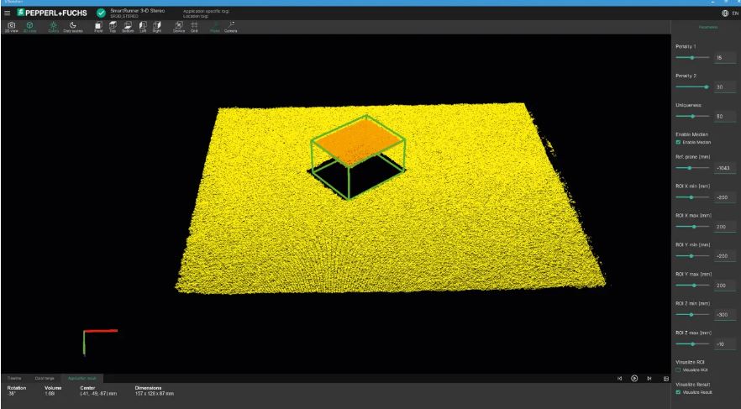Open the Parameters panel tab
This screenshot has width=741, height=409.
708,27
